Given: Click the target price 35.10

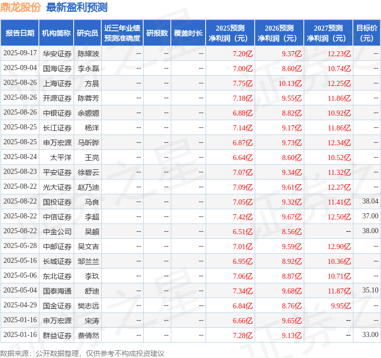Looking at the screenshot, I should coord(370,290).
